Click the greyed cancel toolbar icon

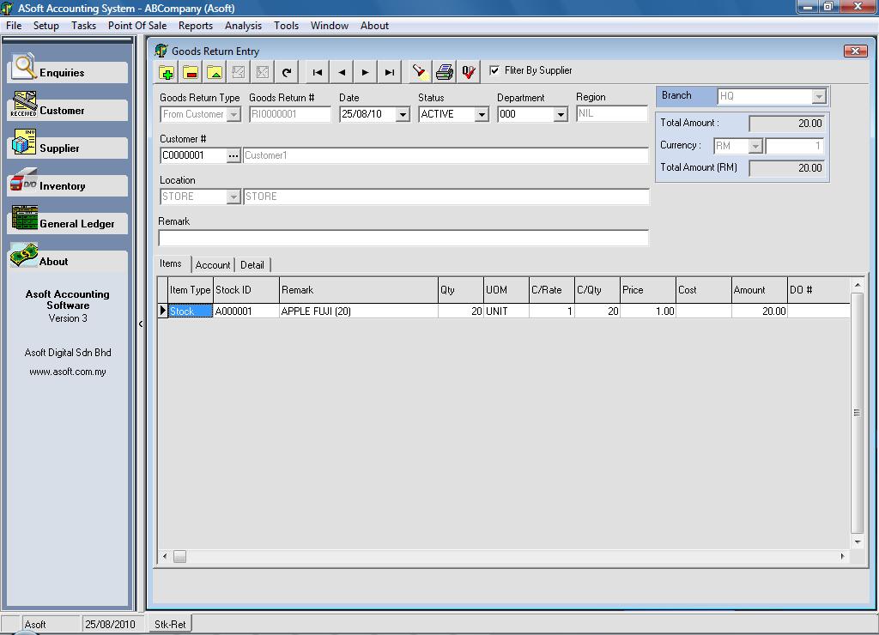click(263, 72)
